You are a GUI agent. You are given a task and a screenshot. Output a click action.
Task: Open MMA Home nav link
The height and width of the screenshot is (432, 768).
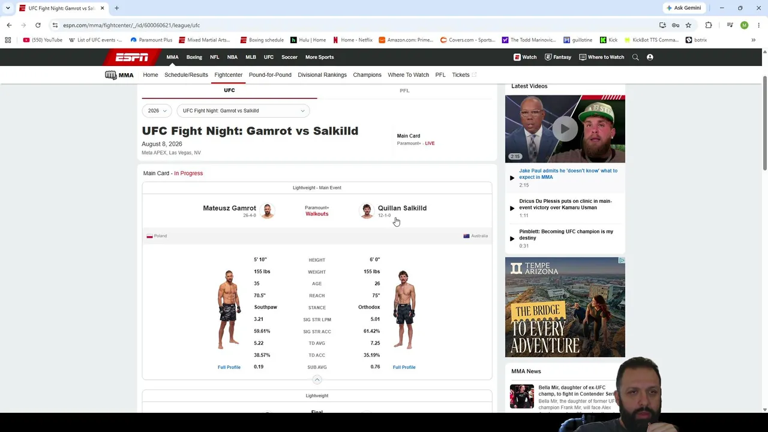151,75
